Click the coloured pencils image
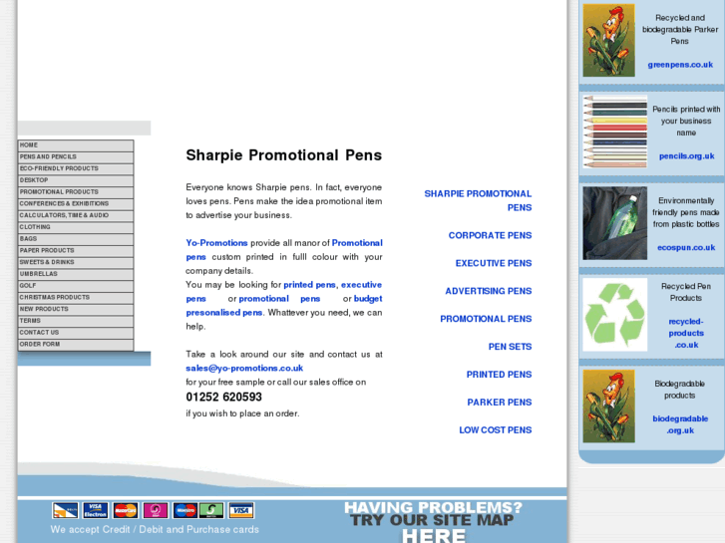725x543 pixels. 615,132
